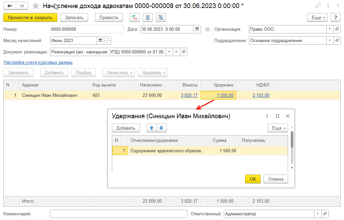Open calendar for the Дата field
The image size is (344, 220).
coord(197,29)
